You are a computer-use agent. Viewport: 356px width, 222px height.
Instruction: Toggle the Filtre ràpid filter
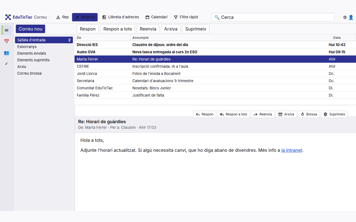pyautogui.click(x=186, y=17)
